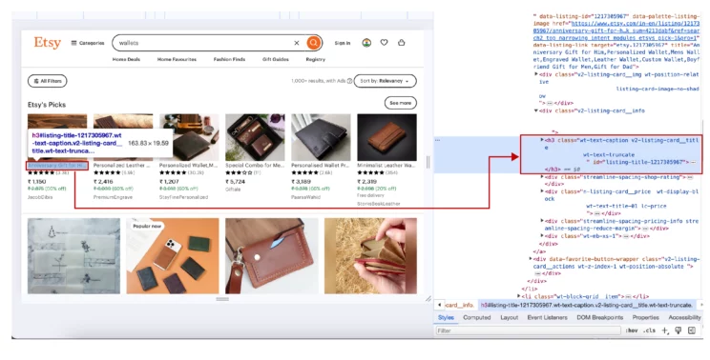Switch to the Computed tab
Screen dimensions: 710x360
tap(477, 317)
